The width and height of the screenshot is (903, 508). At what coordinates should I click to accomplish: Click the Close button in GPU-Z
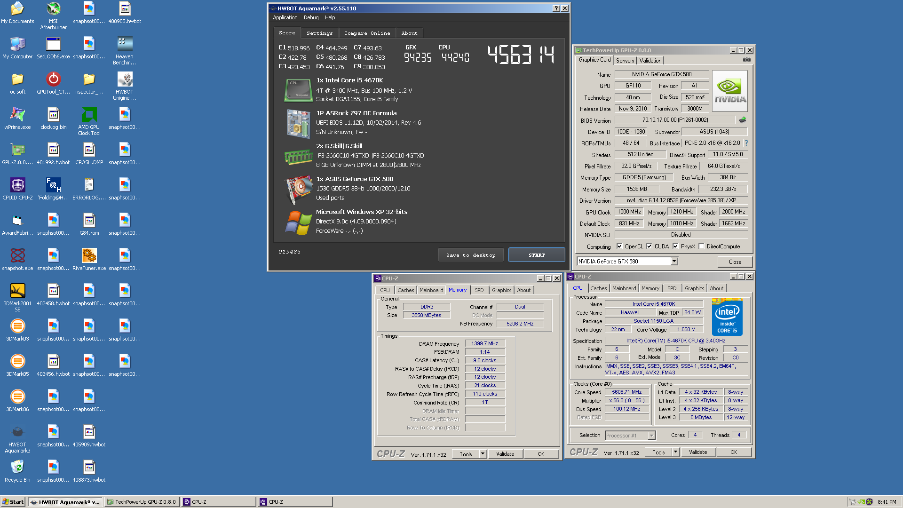735,262
